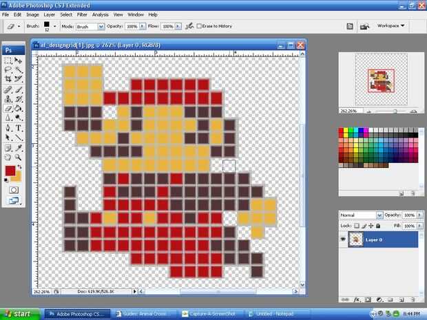Screen dimensions: 427x320
Task: Select the Type tool
Action: point(18,128)
